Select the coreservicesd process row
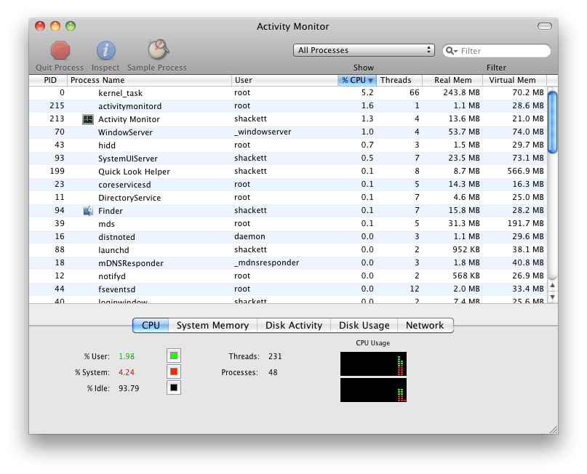587x474 pixels. [x=288, y=185]
